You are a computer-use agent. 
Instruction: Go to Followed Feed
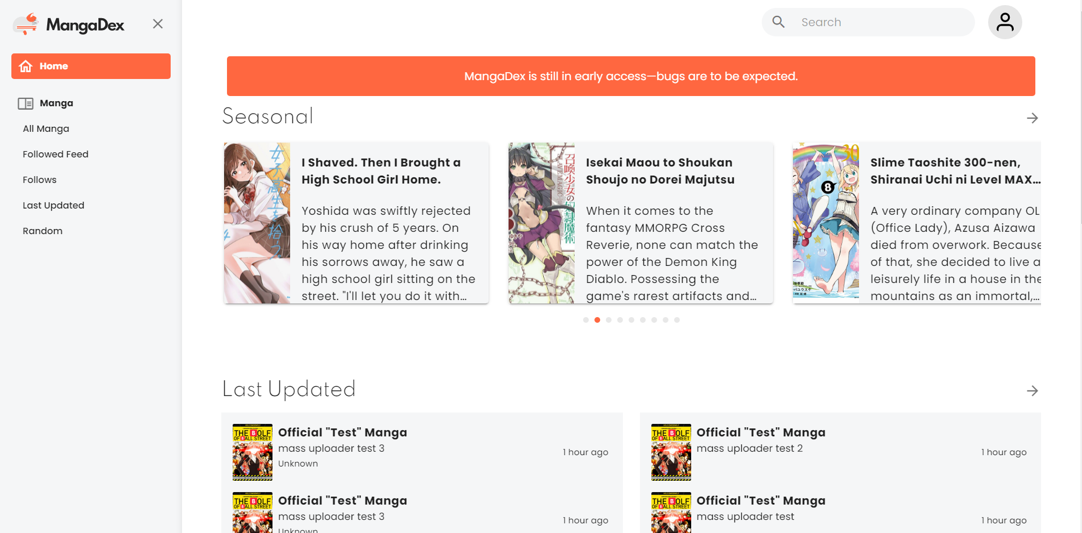pyautogui.click(x=56, y=155)
